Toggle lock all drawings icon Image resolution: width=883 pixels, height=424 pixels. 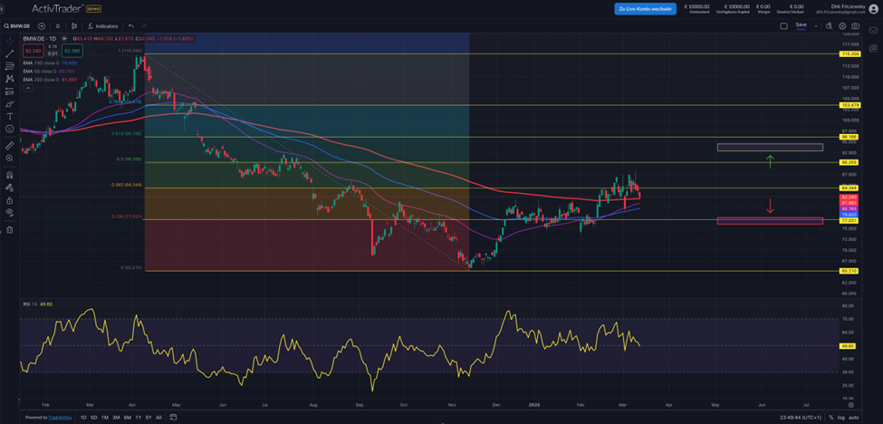click(x=10, y=200)
